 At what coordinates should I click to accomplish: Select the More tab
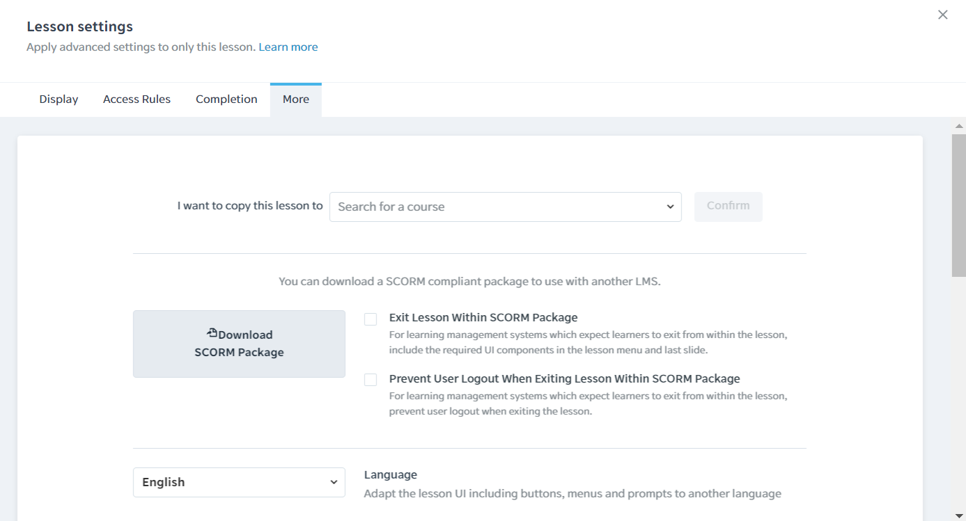pyautogui.click(x=295, y=99)
